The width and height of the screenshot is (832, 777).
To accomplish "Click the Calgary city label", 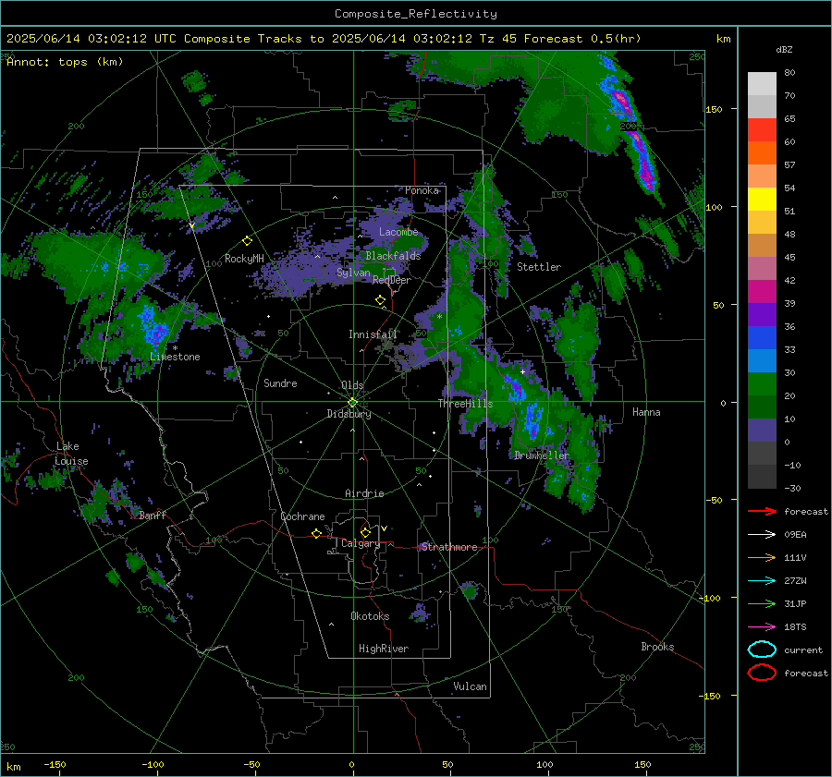I will (361, 543).
